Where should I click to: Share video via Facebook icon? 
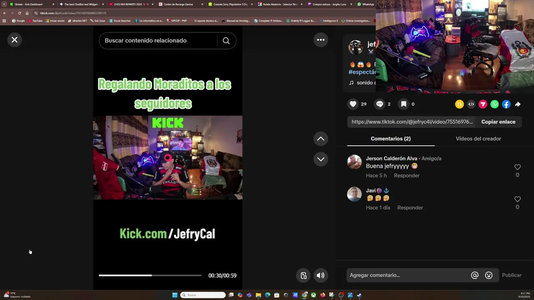click(506, 104)
